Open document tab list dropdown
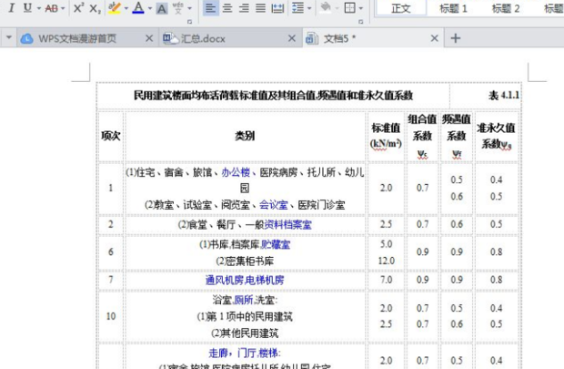Viewport: 564px width, 369px height. pos(9,38)
